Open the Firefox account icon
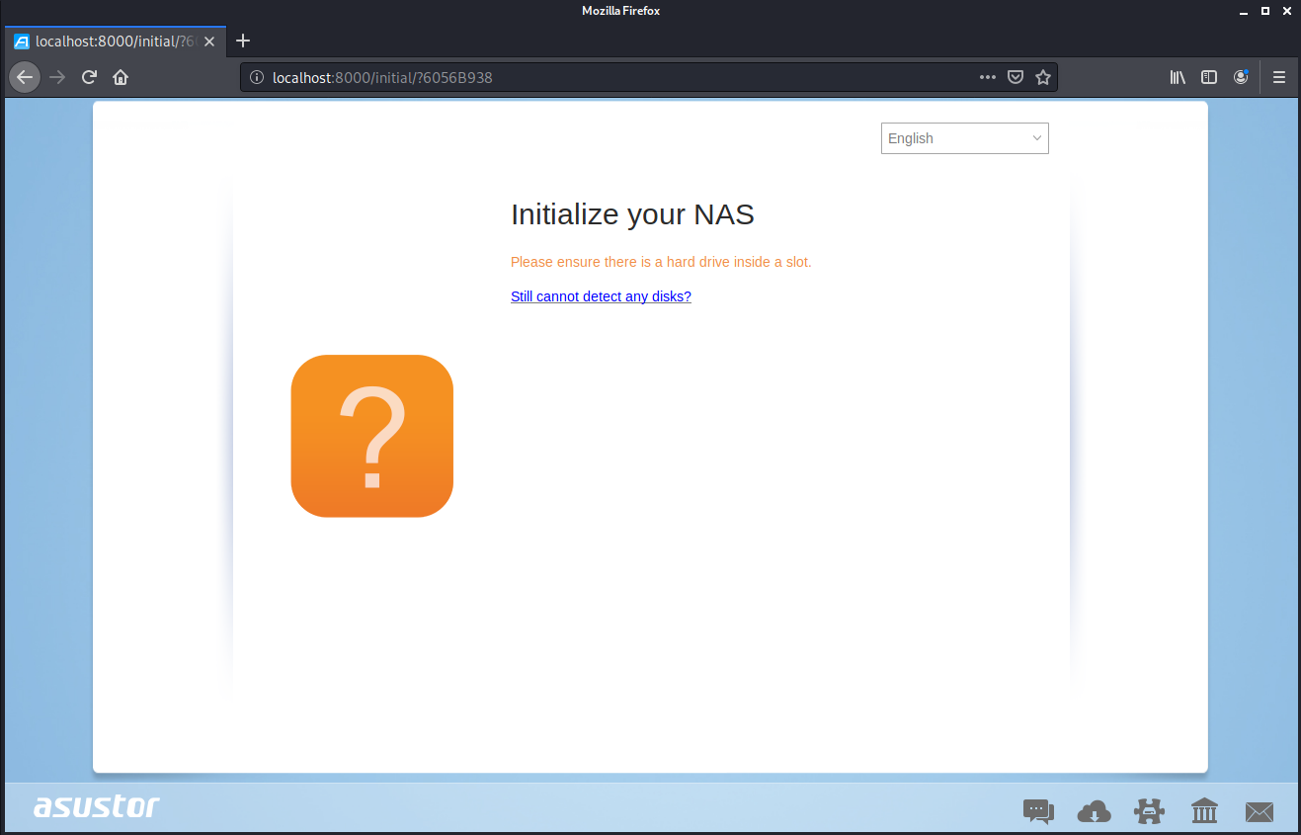The height and width of the screenshot is (835, 1301). (1241, 77)
